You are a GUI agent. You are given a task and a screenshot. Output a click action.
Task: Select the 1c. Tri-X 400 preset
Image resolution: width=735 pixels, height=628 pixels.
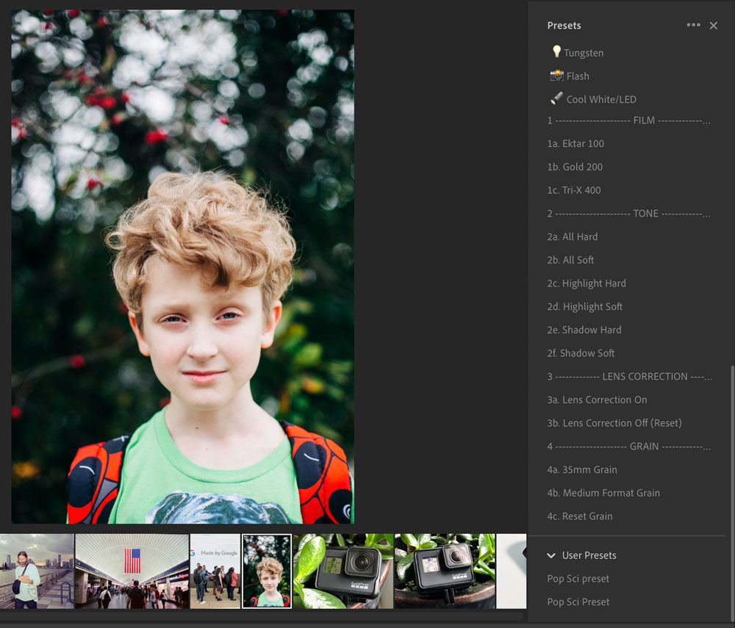point(573,190)
